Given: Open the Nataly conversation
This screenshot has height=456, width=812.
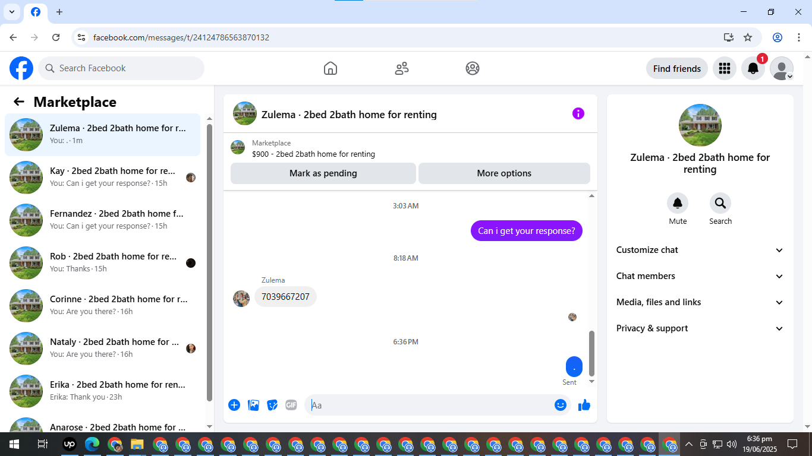Looking at the screenshot, I should click(x=103, y=349).
